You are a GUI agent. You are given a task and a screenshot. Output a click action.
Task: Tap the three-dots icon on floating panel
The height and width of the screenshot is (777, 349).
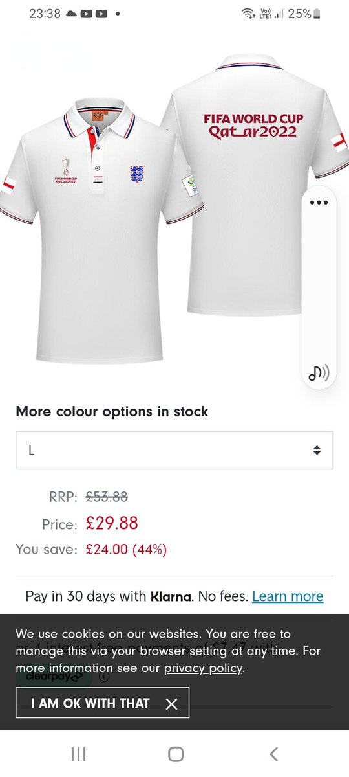[x=319, y=203]
